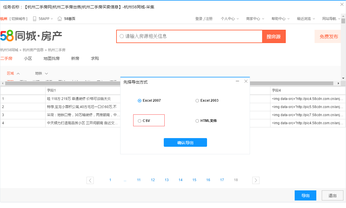
Task: Click 字段4 cell with pic5.58cdn image link
Action: (308, 107)
